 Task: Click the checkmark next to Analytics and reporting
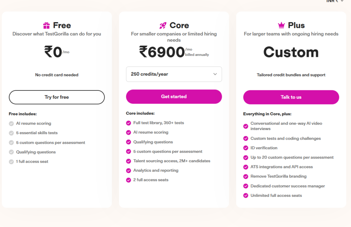(128, 170)
